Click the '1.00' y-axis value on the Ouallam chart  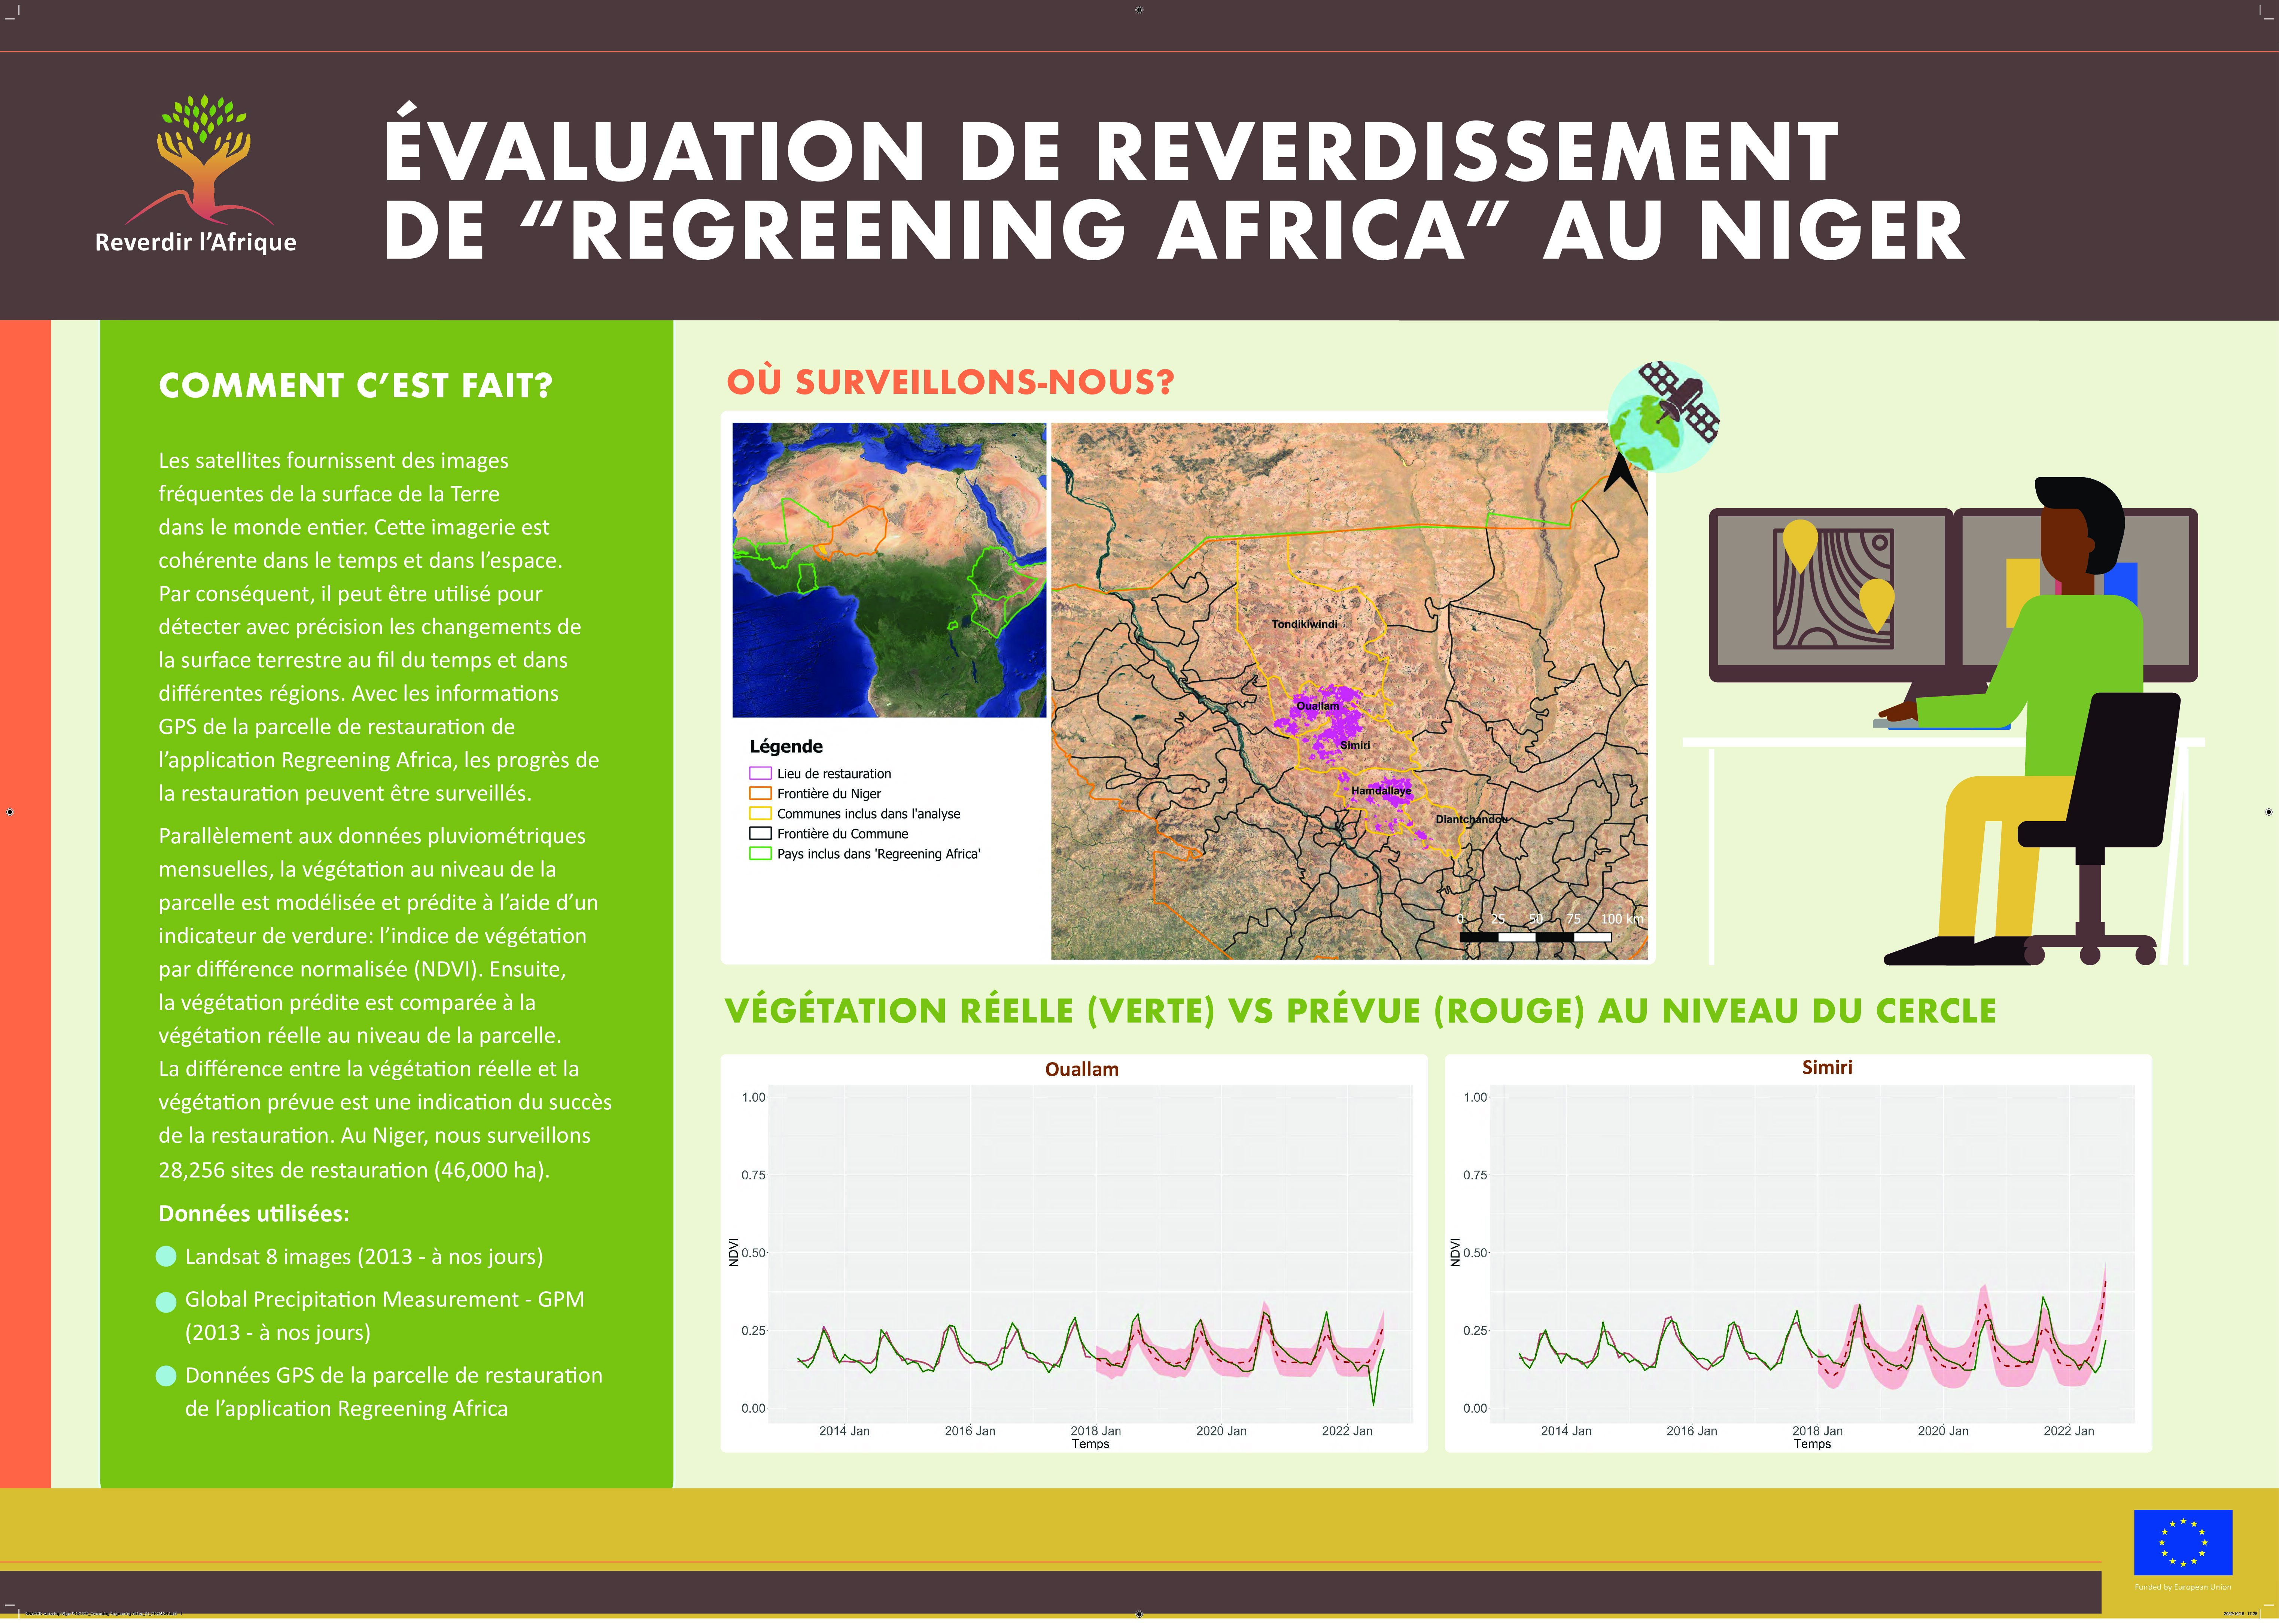tap(753, 1097)
